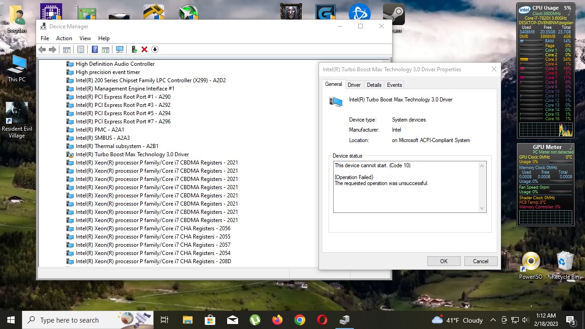Click the device icon in Properties General tab
The height and width of the screenshot is (329, 585).
pyautogui.click(x=336, y=101)
